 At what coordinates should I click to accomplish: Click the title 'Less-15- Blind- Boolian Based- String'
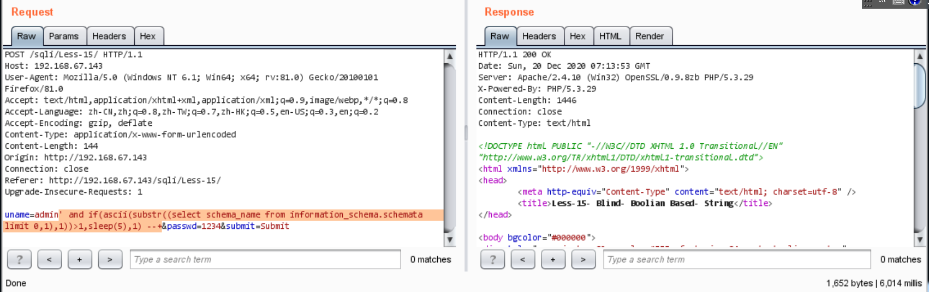coord(642,203)
